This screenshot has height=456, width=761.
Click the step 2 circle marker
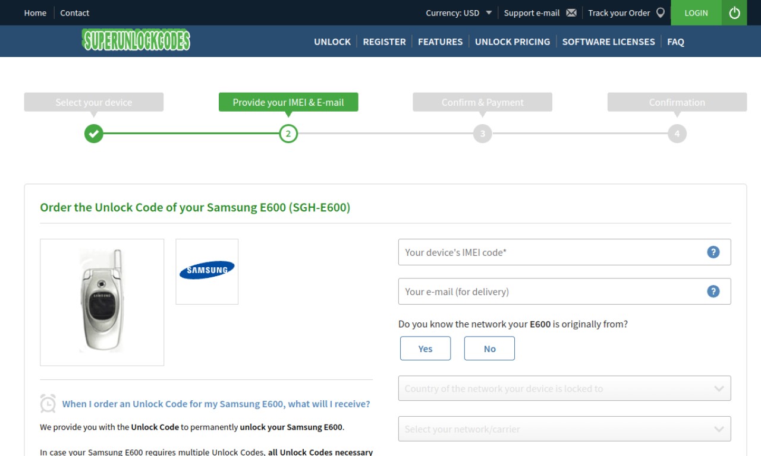(288, 134)
